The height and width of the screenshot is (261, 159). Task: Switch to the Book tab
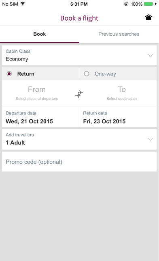40,34
